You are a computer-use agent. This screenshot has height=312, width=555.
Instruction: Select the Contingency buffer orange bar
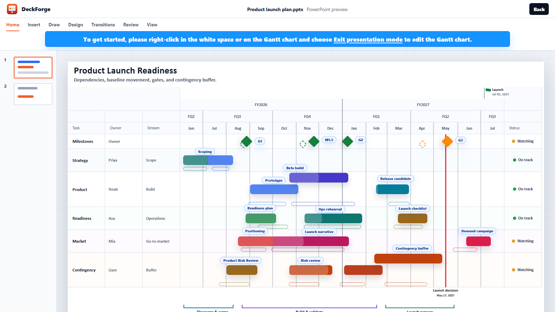click(x=408, y=259)
